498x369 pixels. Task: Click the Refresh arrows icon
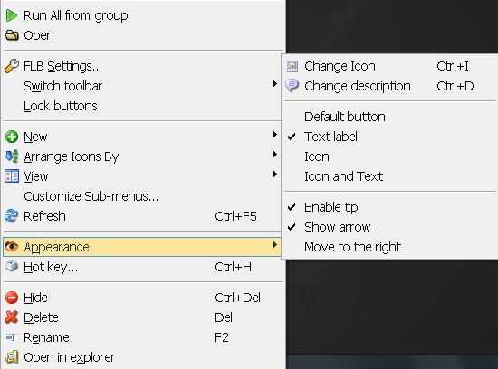(x=12, y=216)
